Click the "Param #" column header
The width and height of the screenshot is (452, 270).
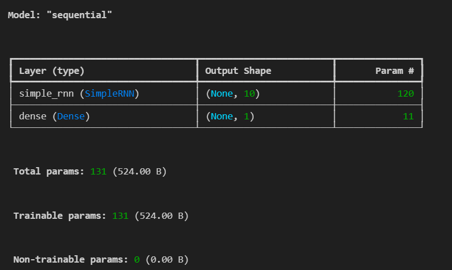(x=394, y=71)
